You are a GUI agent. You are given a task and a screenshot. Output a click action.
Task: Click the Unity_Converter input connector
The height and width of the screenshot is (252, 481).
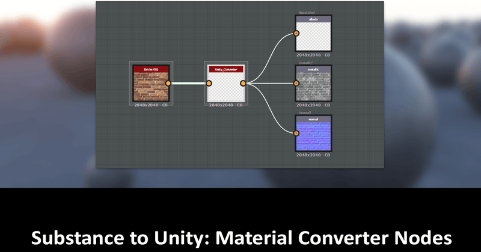point(209,83)
